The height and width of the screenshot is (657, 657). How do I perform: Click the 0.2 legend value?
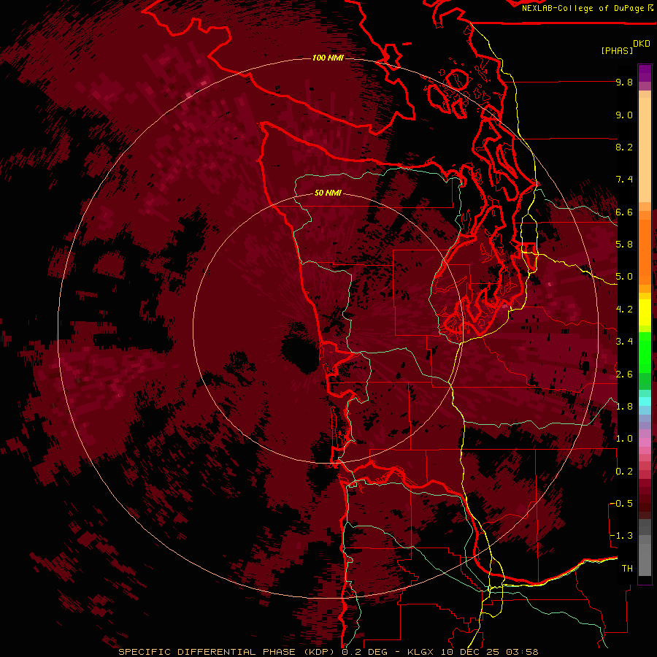pos(624,472)
